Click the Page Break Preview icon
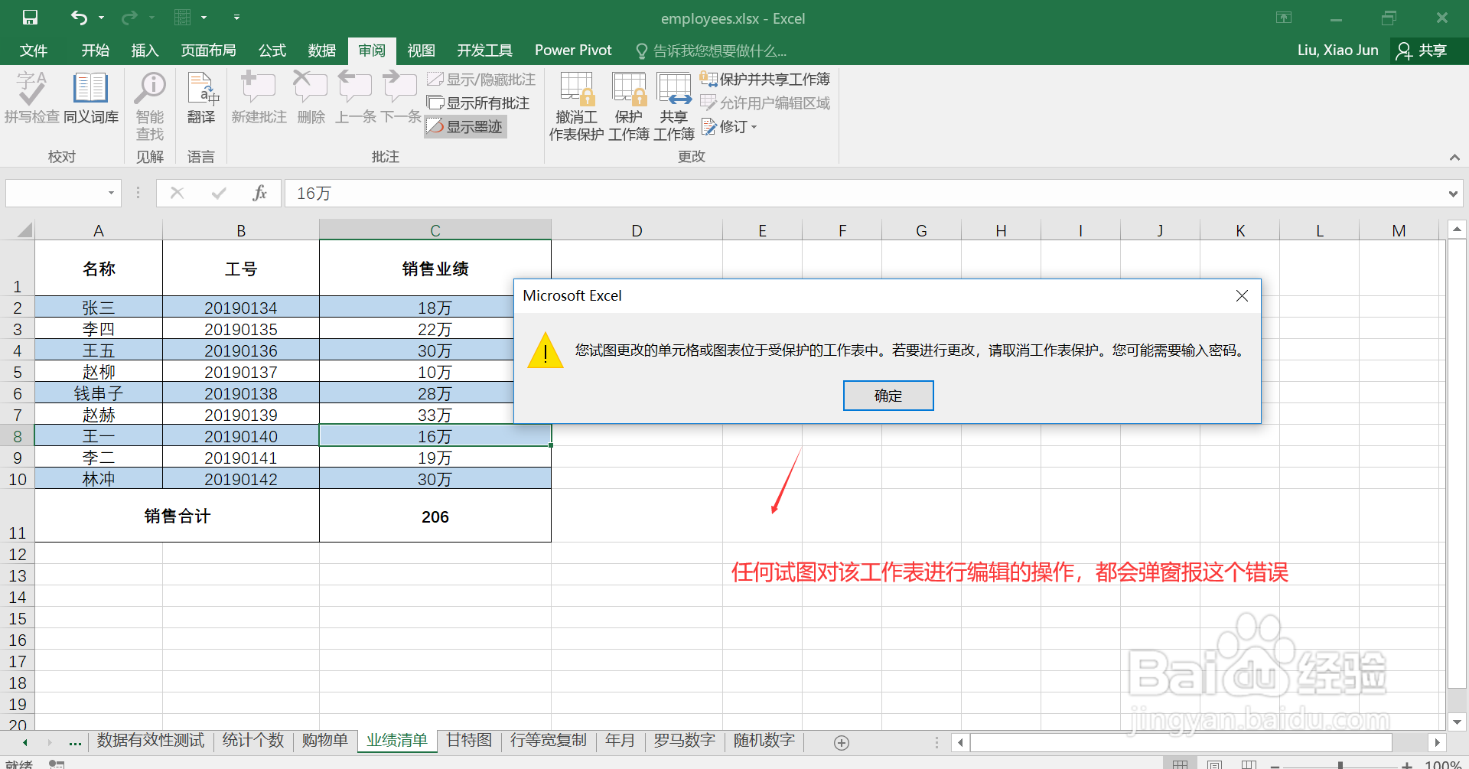Viewport: 1469px width, 769px height. (1249, 764)
